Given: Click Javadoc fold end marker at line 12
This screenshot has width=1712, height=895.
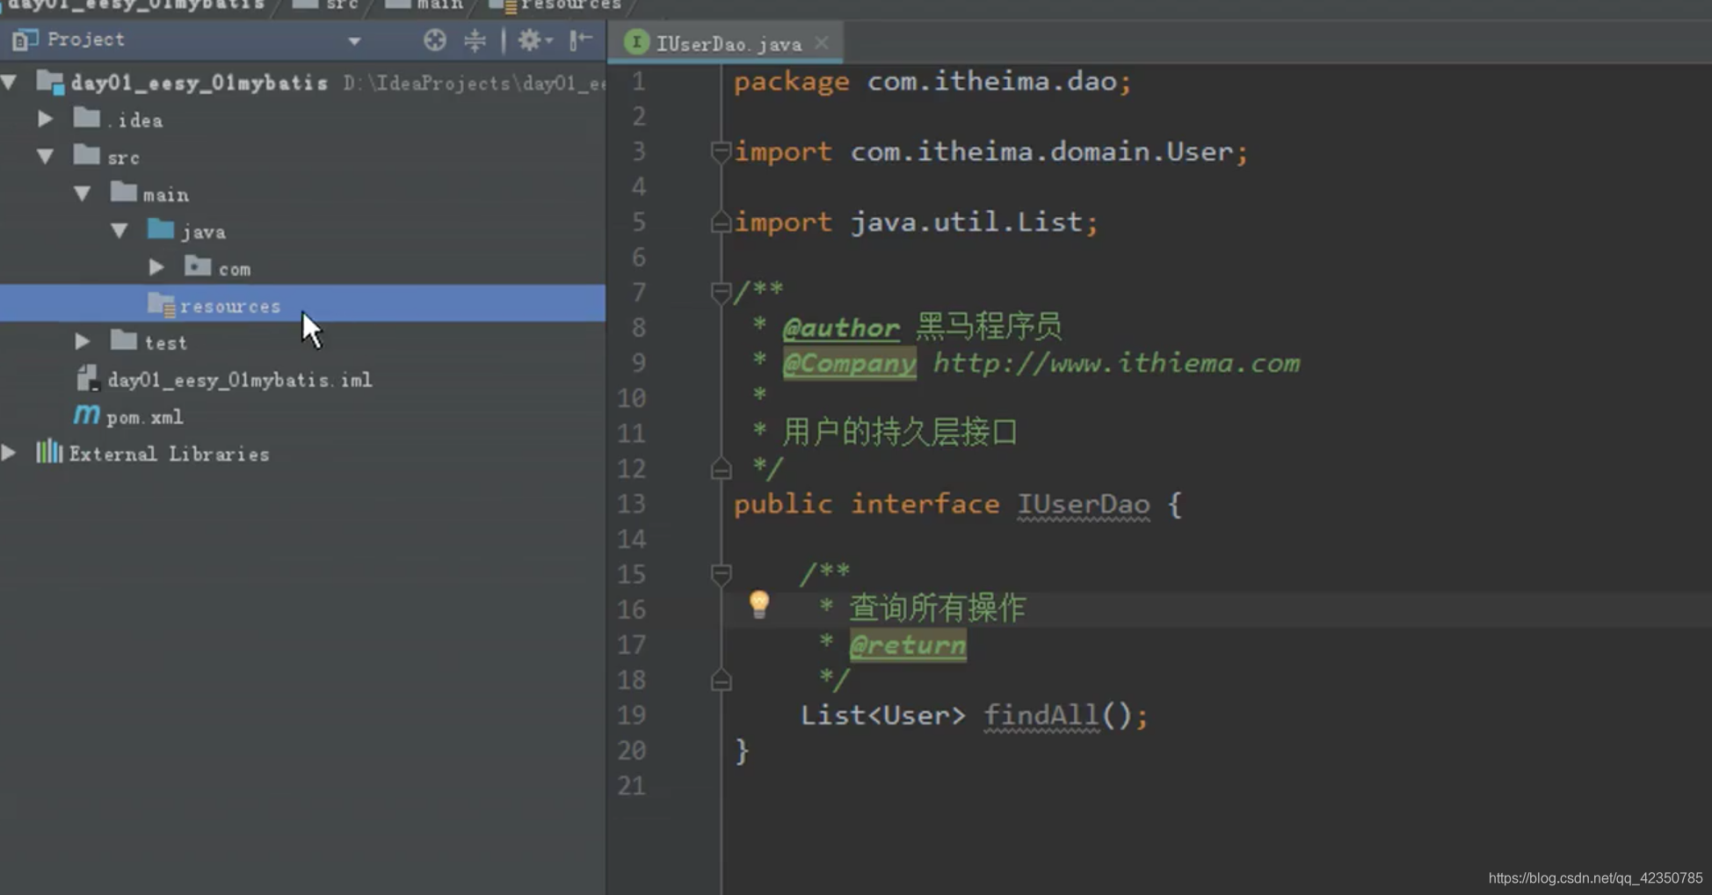Looking at the screenshot, I should (x=721, y=469).
